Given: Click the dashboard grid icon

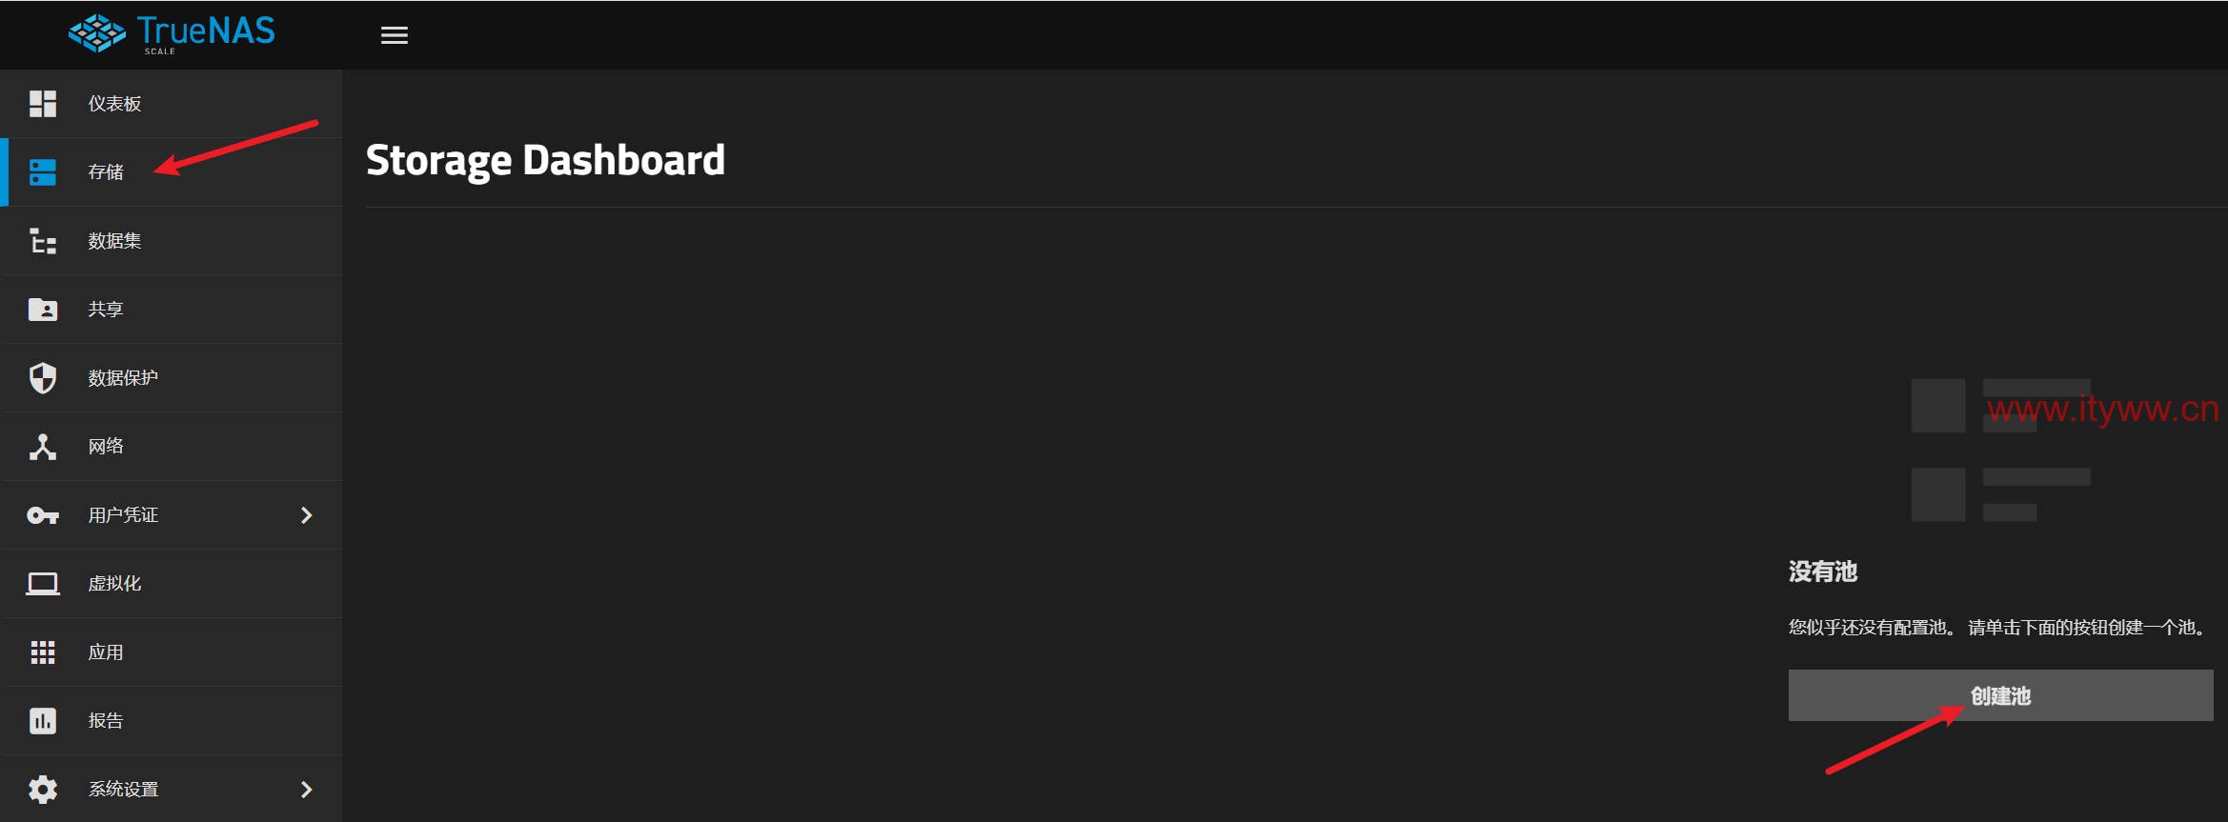Looking at the screenshot, I should (43, 104).
